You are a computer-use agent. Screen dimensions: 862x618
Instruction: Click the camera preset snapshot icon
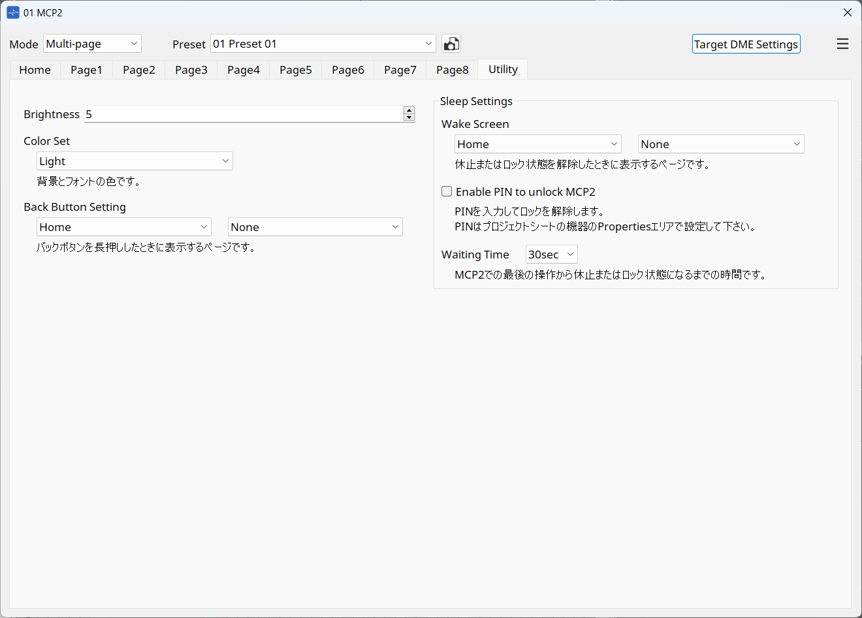(451, 43)
